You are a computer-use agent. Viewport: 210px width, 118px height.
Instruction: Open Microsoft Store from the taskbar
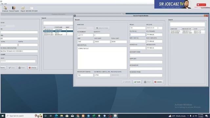click(x=67, y=116)
